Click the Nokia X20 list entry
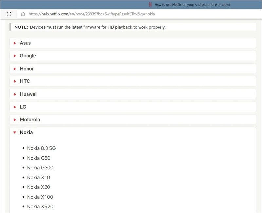Viewport: 262px width, 213px height. 39,187
